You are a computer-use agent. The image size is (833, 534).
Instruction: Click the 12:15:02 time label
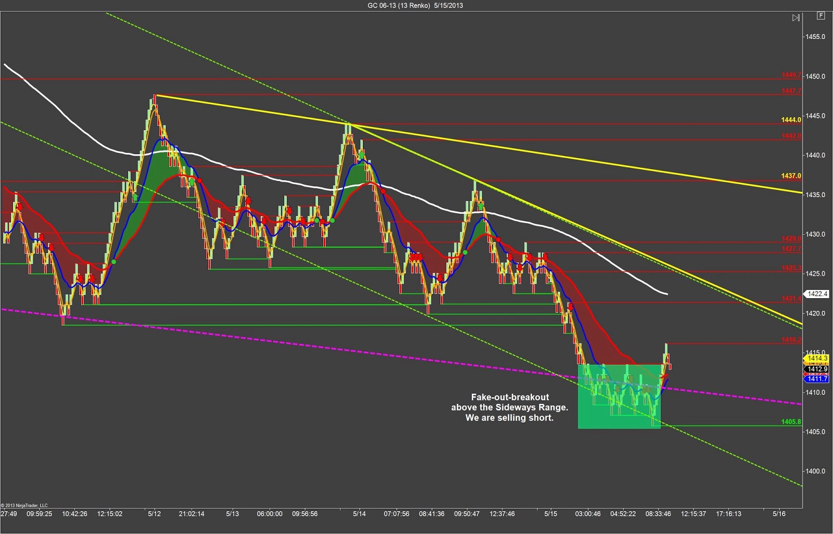[x=110, y=514]
